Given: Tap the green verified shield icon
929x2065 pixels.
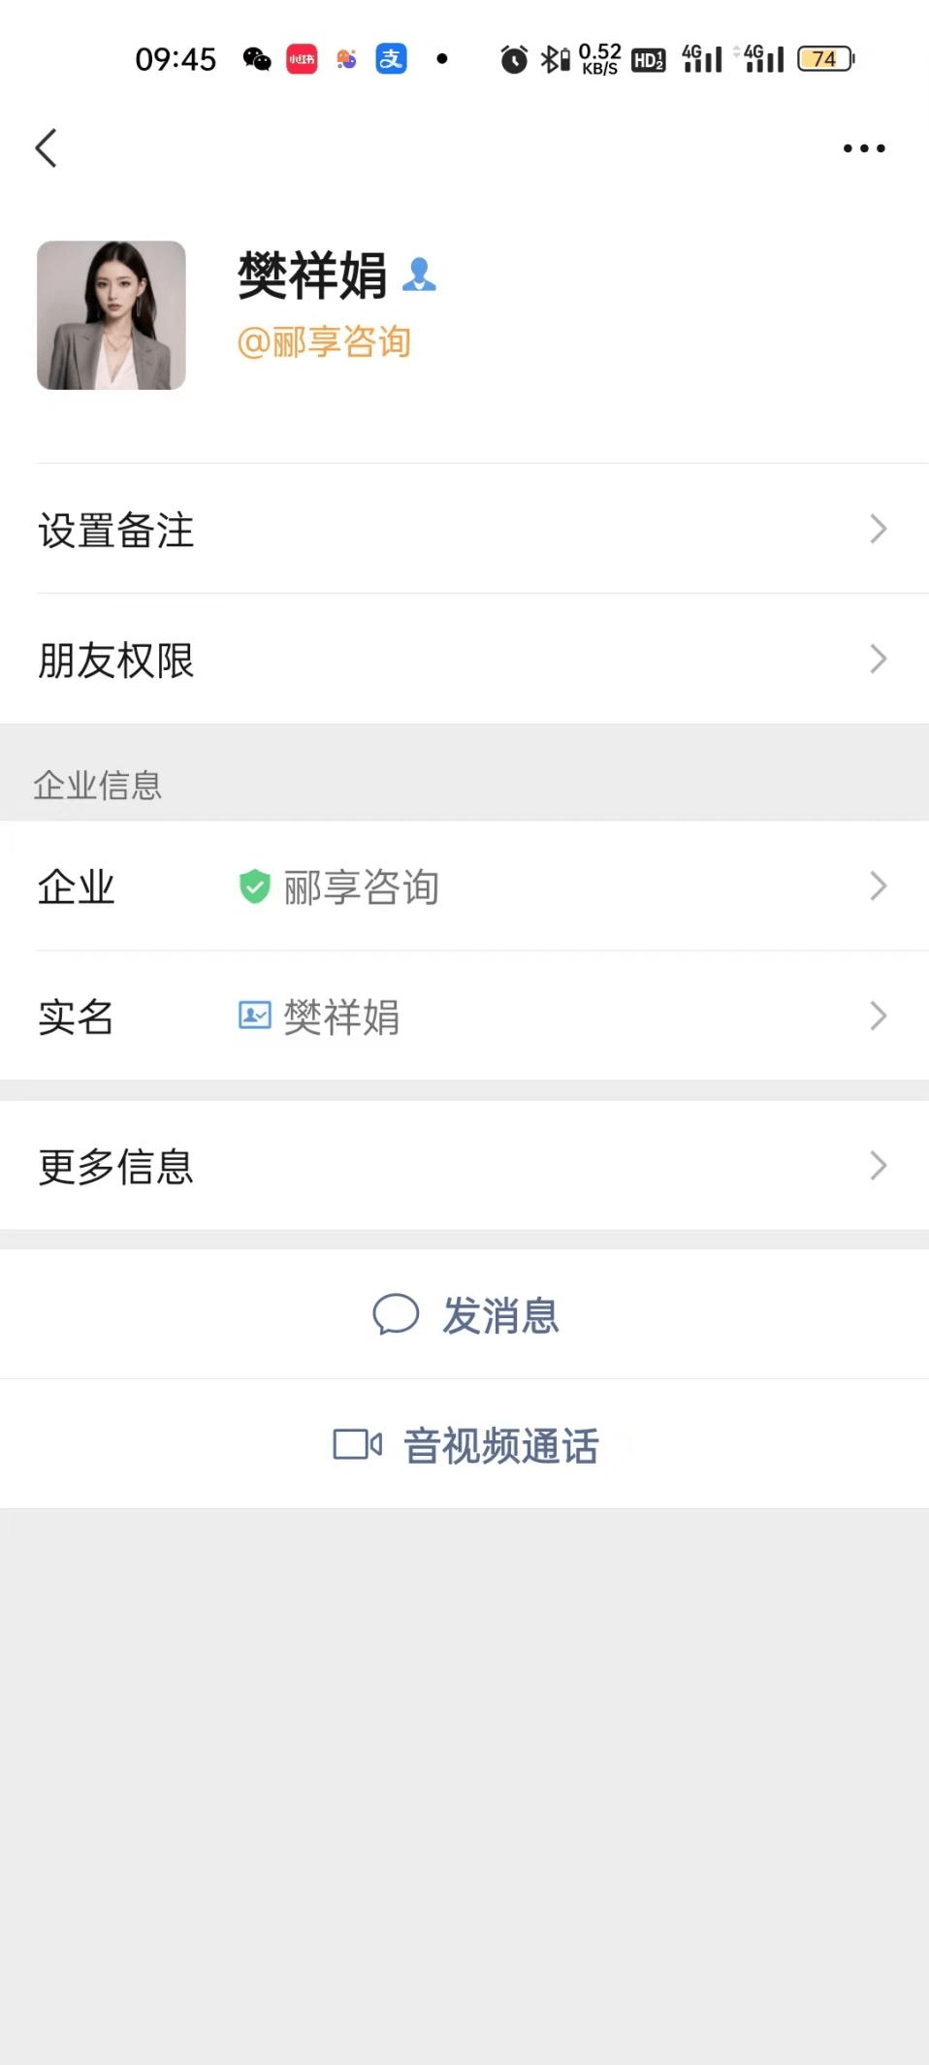Looking at the screenshot, I should point(254,886).
